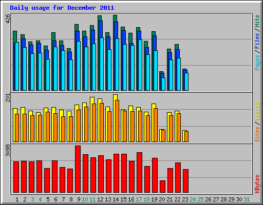Click green day label '4'
This screenshot has height=205, width=263.
pyautogui.click(x=40, y=199)
